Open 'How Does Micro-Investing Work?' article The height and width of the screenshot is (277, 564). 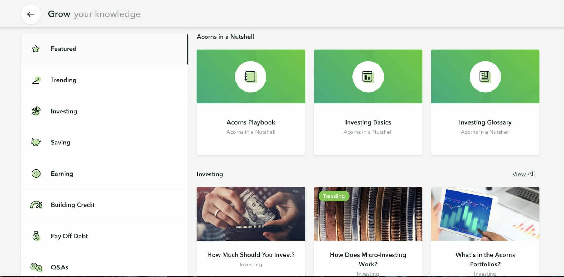[368, 259]
